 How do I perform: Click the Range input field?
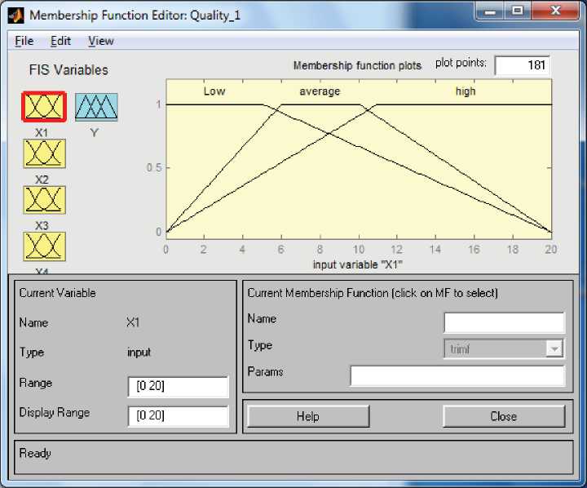click(178, 387)
